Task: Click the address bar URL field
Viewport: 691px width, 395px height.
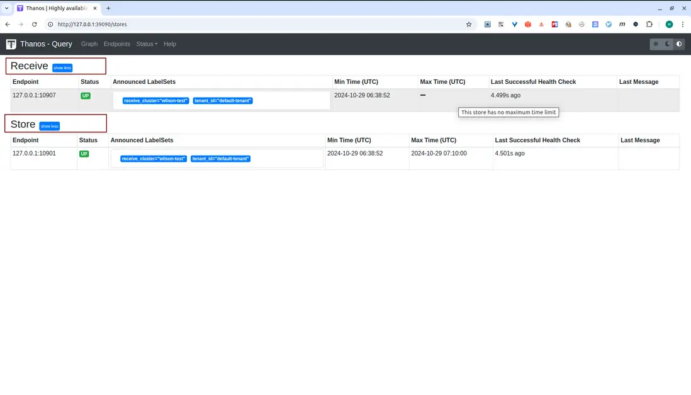Action: click(260, 25)
